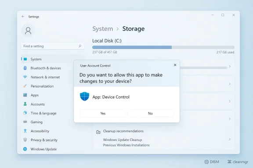Select Previous Windows Installations text

(x=126, y=145)
